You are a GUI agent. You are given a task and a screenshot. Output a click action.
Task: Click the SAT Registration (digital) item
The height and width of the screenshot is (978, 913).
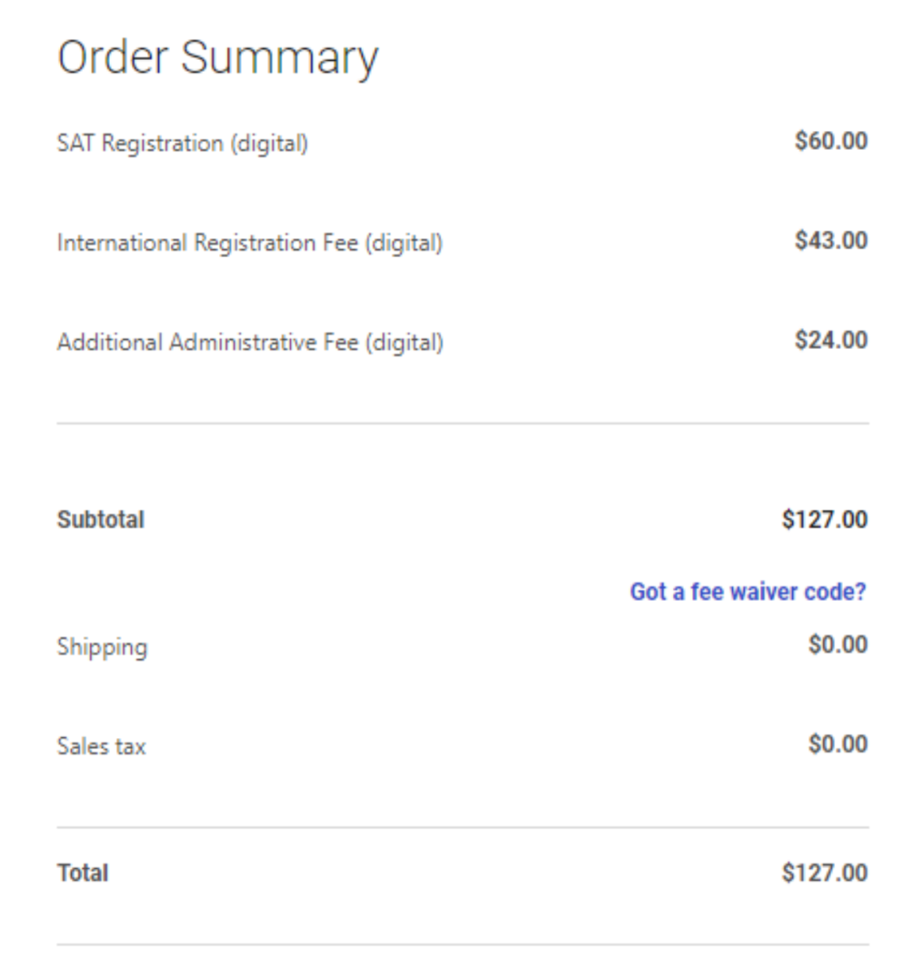point(182,144)
